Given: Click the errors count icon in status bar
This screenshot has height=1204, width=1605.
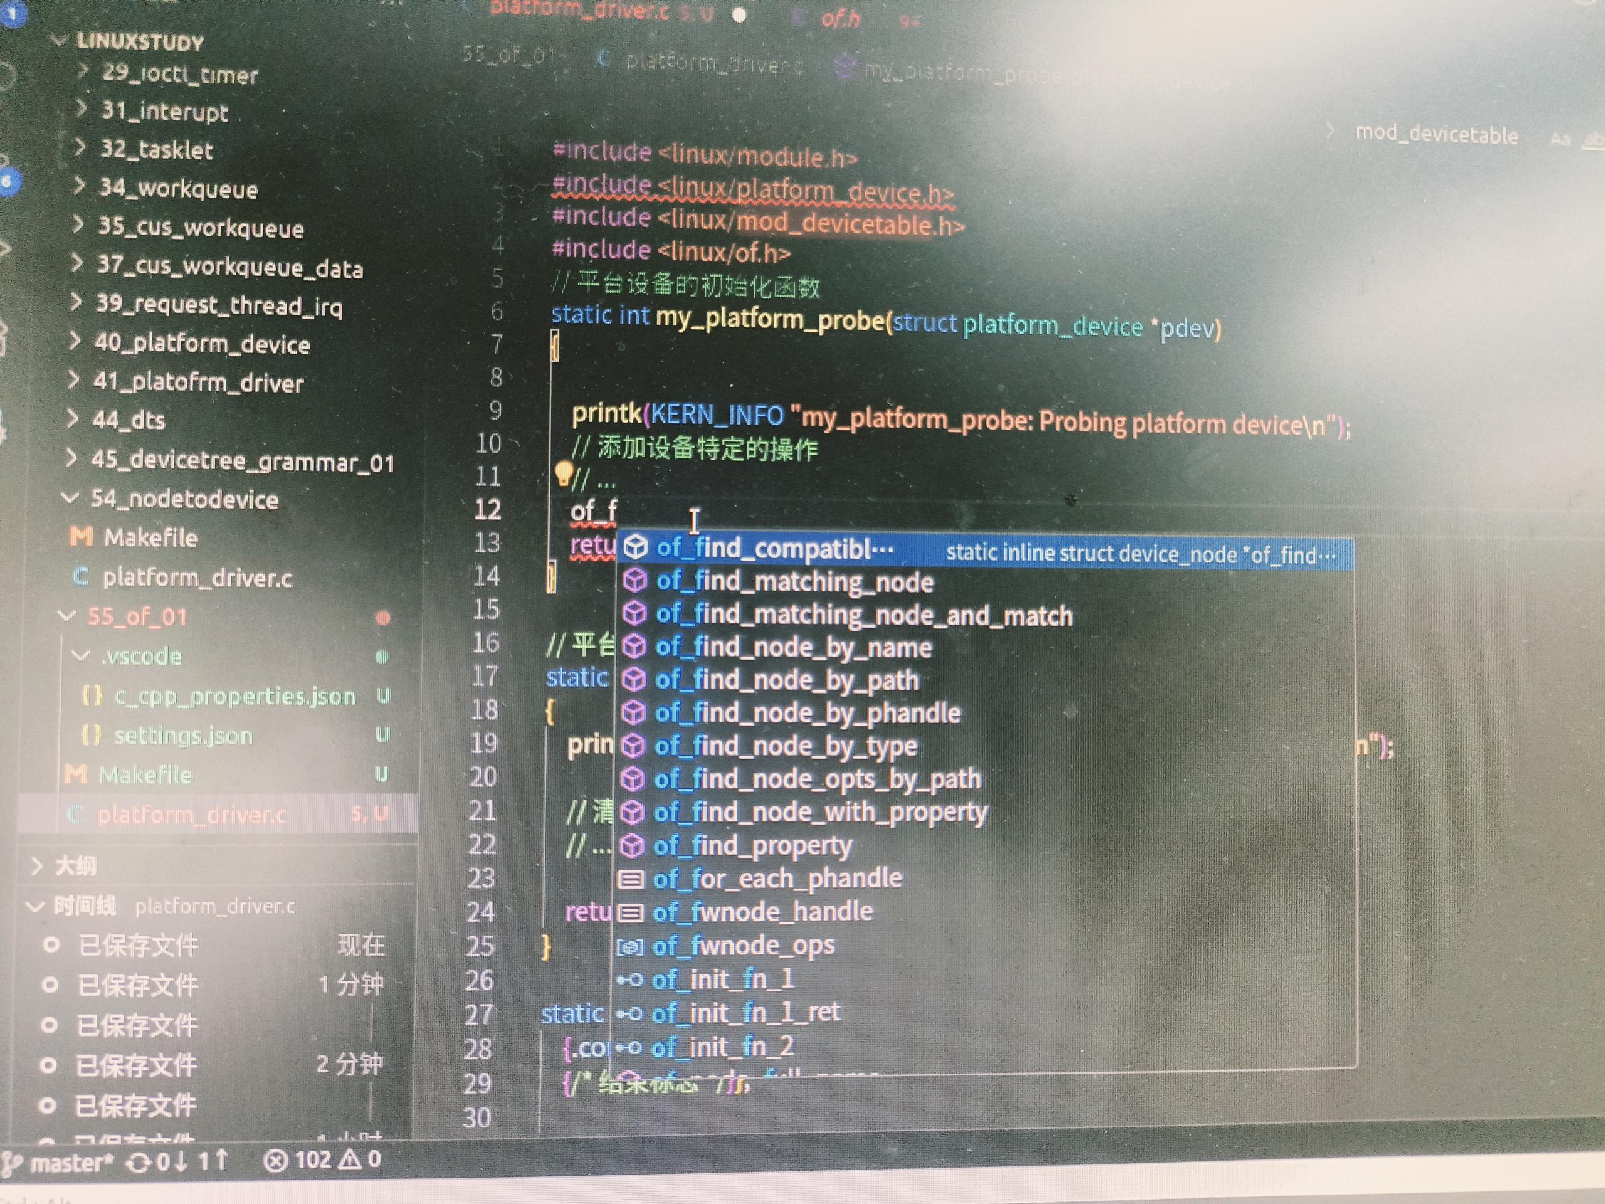Looking at the screenshot, I should (x=275, y=1161).
